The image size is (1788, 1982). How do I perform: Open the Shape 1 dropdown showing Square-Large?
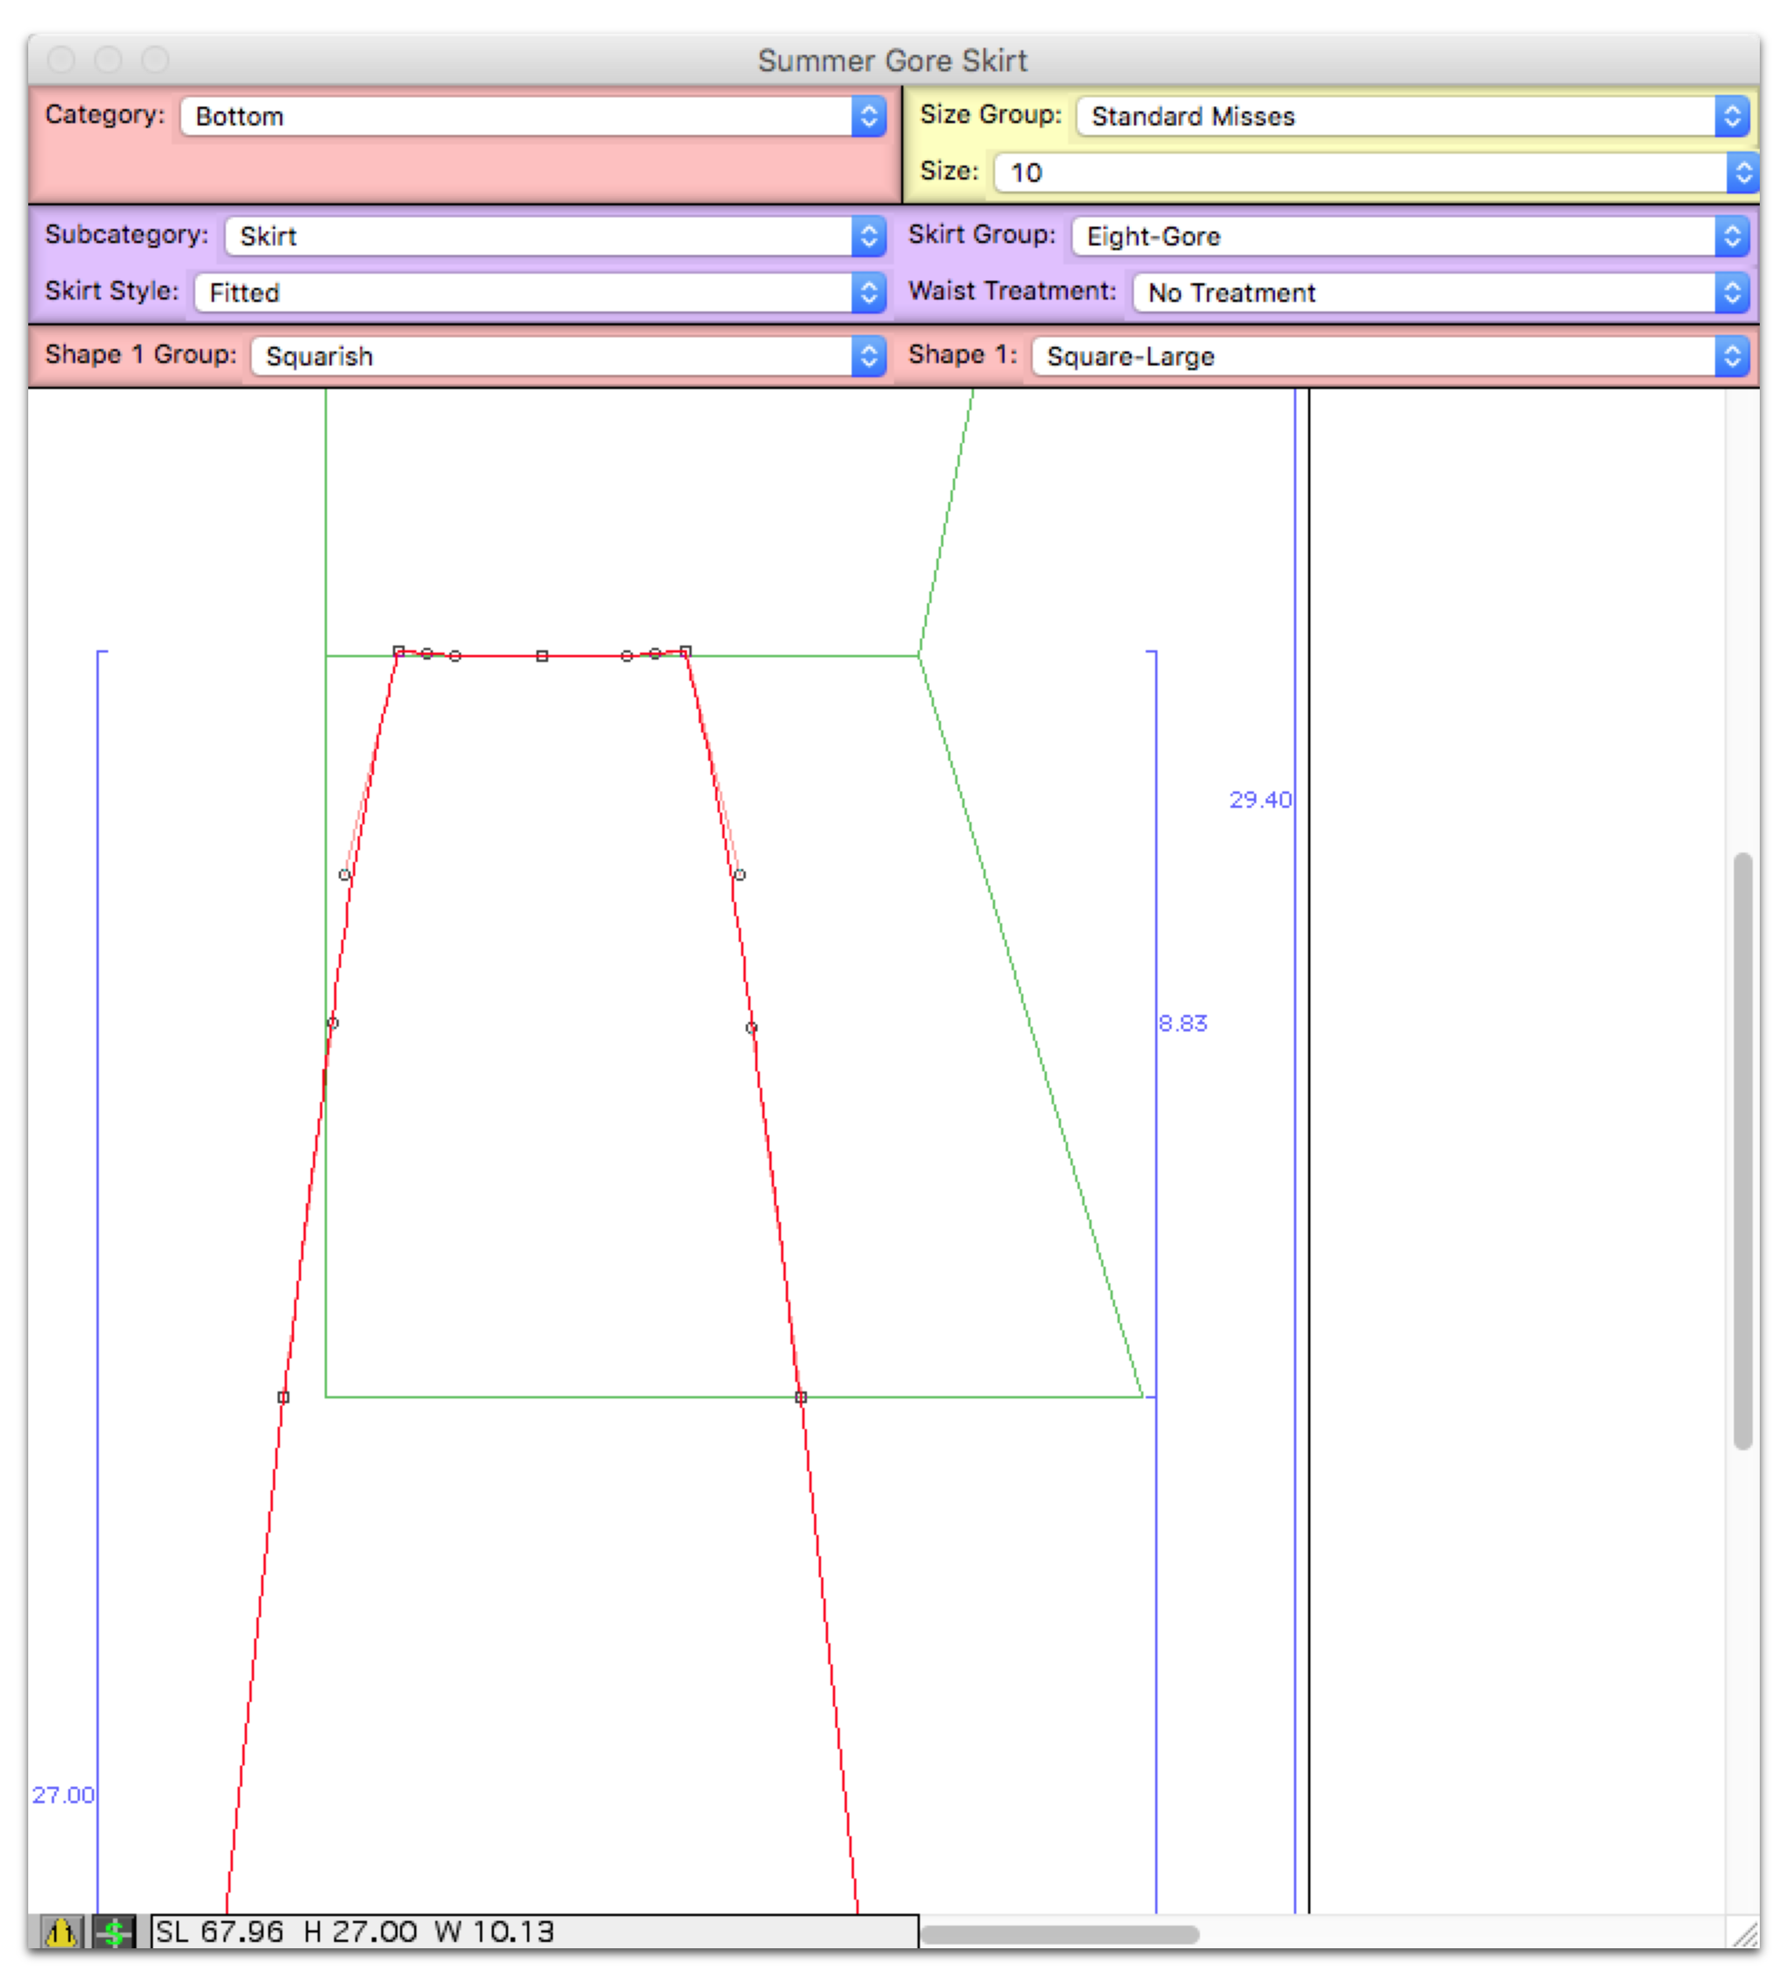point(1390,356)
